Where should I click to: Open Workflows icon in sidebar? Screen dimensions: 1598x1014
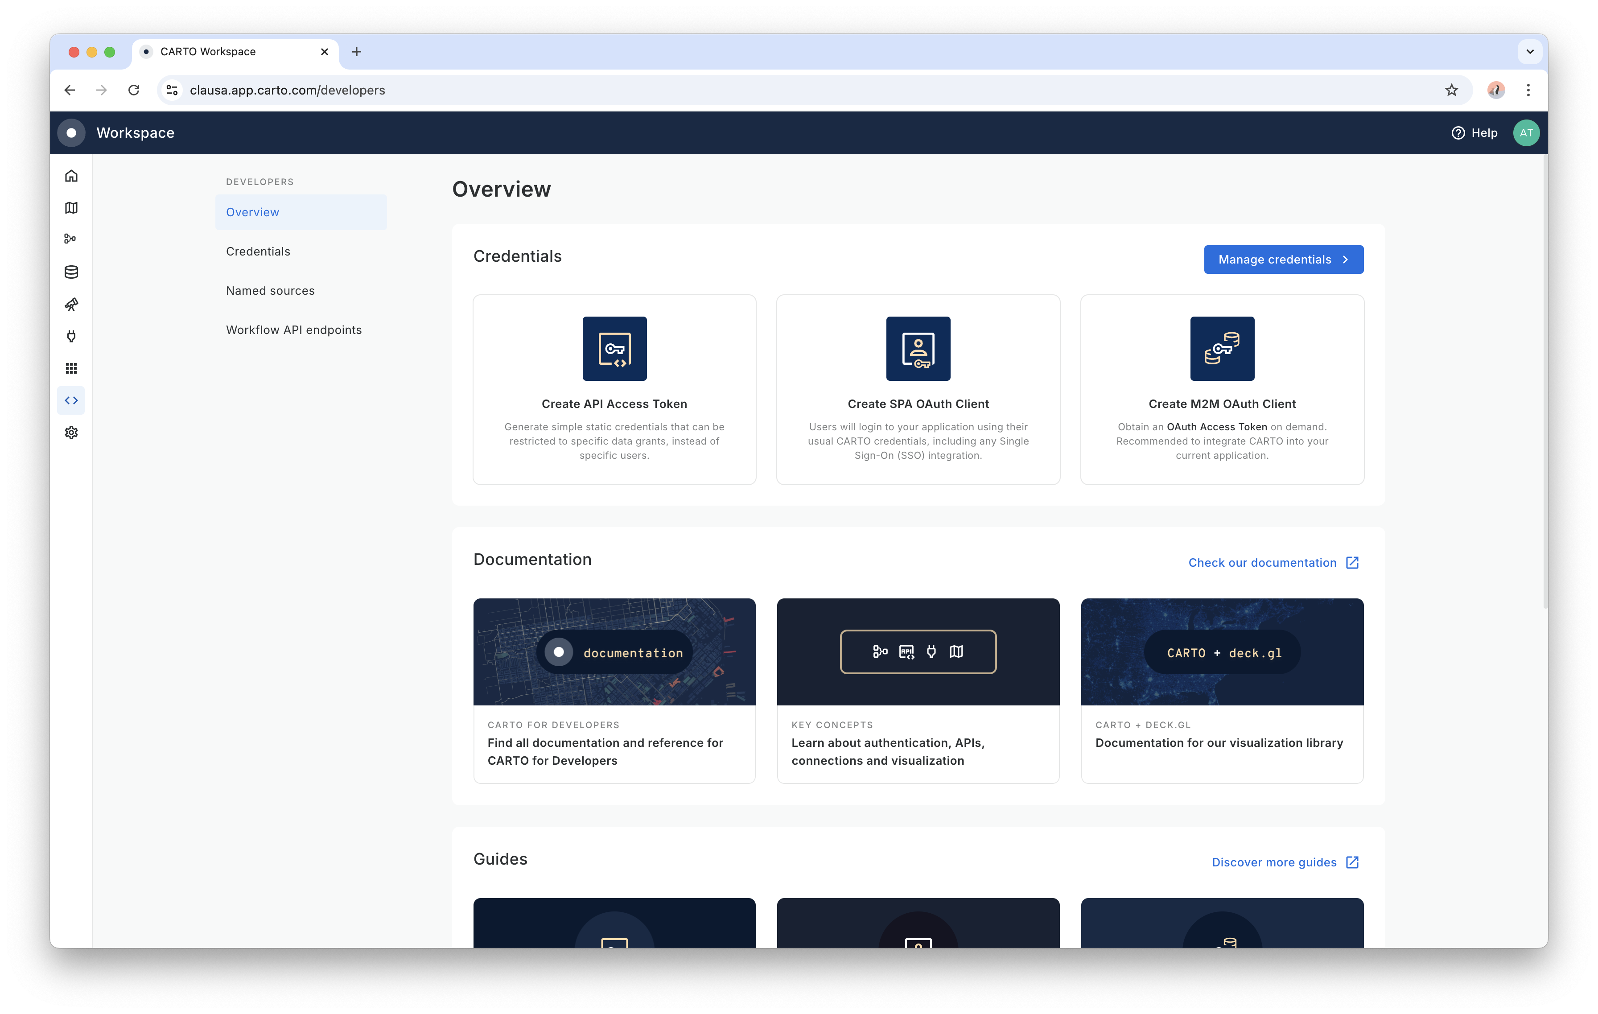click(x=70, y=239)
